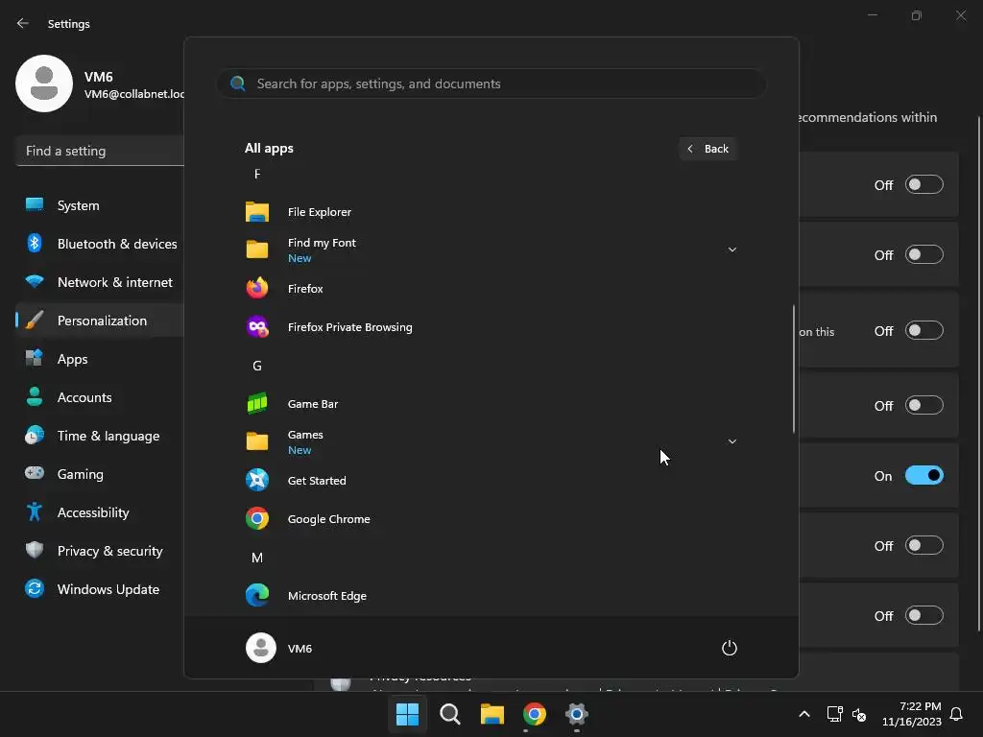
Task: Expand the Find my Font folder chevron
Action: click(731, 250)
